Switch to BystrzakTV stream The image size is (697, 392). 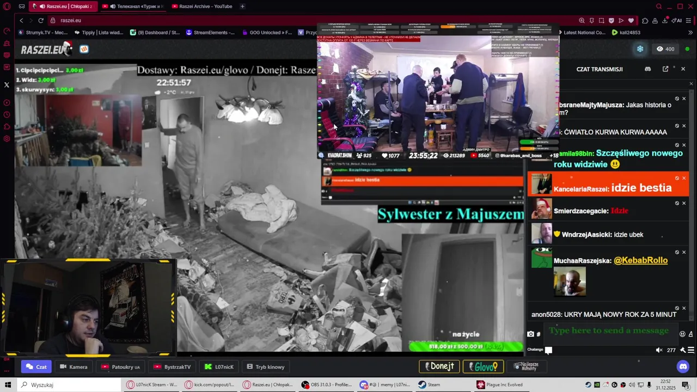pos(172,367)
